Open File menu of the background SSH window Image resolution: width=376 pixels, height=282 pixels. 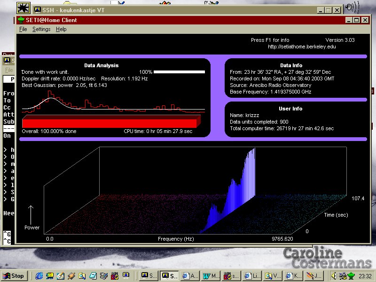click(9, 70)
